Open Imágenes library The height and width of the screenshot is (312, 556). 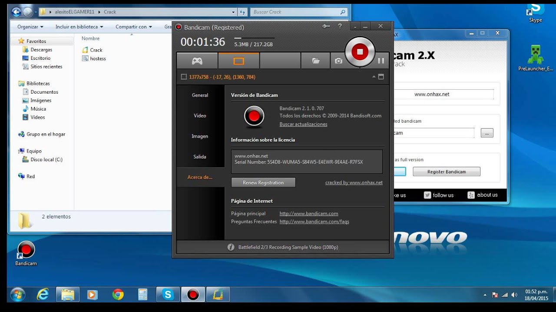click(41, 101)
